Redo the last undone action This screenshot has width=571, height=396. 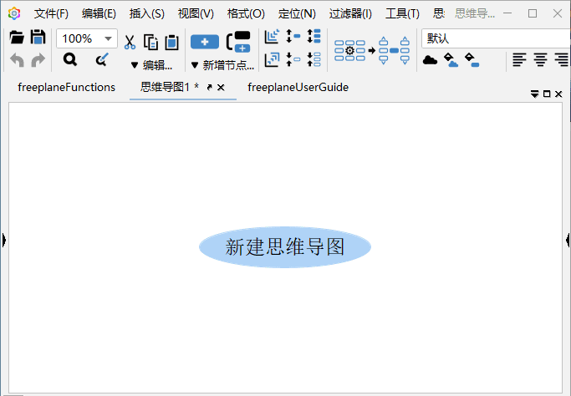coord(38,59)
